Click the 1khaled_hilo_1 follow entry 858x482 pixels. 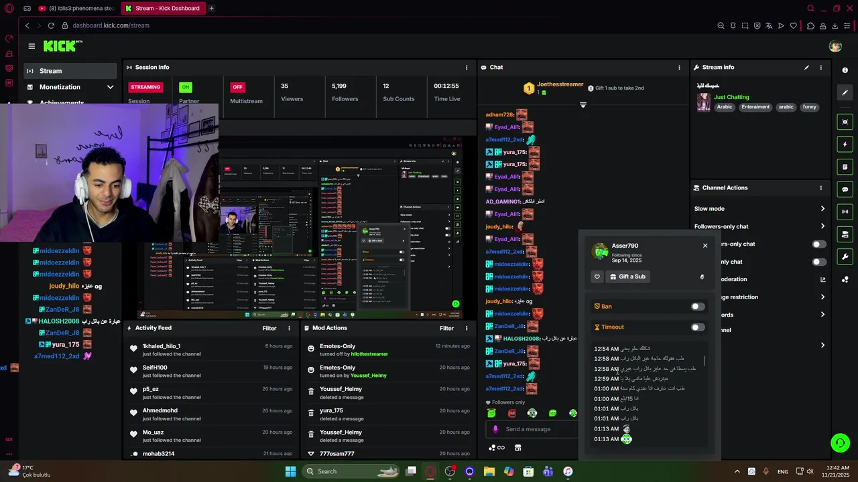(212, 350)
